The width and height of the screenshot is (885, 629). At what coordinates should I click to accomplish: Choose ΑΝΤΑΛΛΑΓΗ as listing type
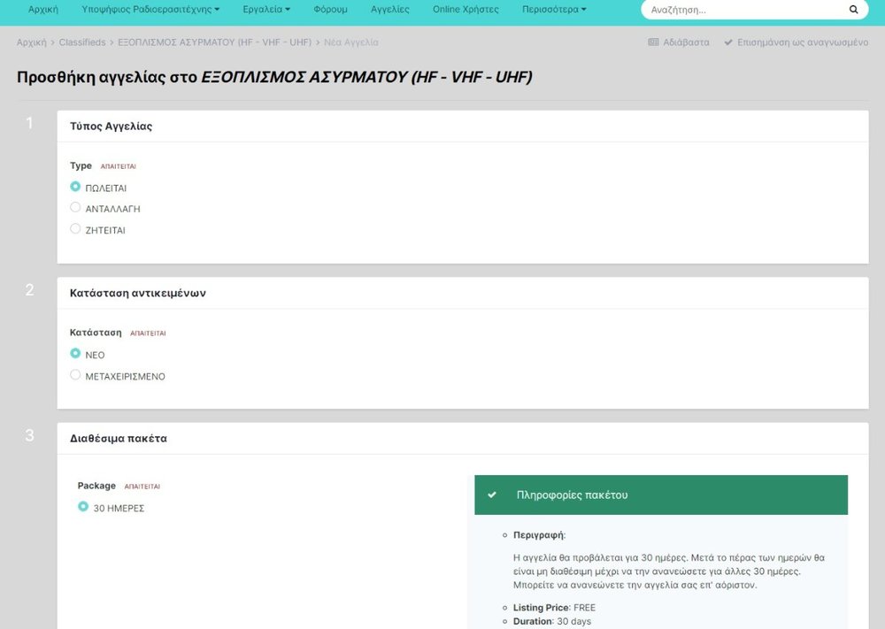tap(75, 208)
